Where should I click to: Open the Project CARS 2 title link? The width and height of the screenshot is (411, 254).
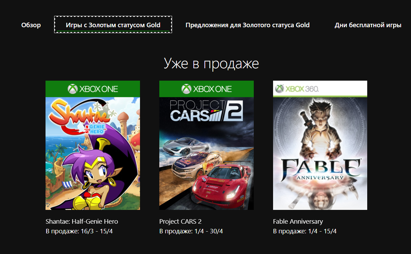tap(180, 222)
